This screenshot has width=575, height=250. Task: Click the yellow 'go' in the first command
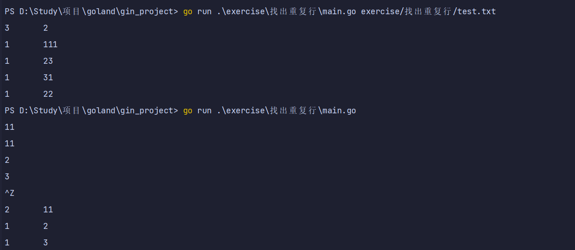(x=188, y=11)
